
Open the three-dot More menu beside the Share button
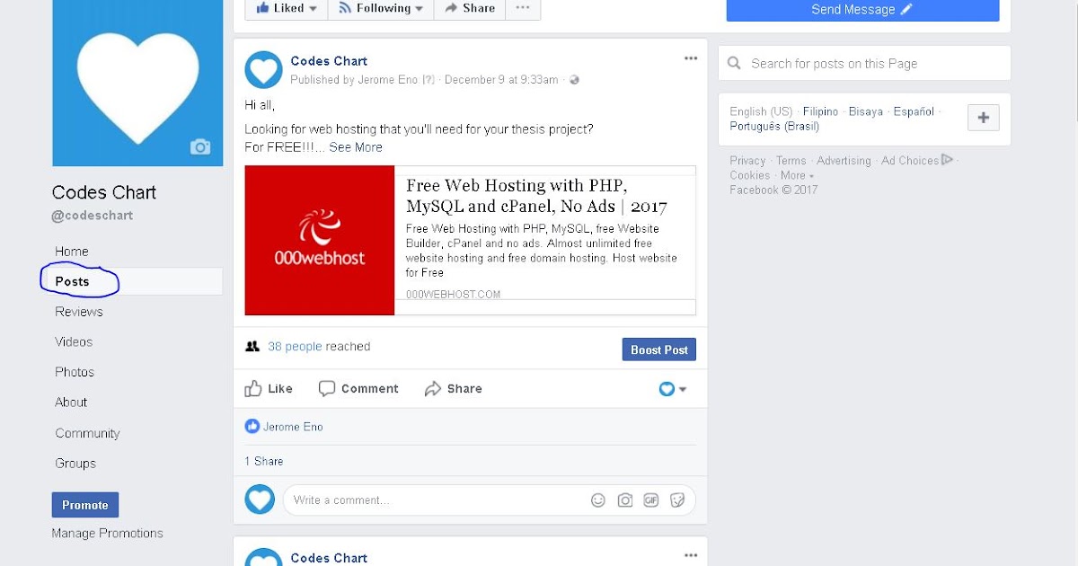pos(523,8)
